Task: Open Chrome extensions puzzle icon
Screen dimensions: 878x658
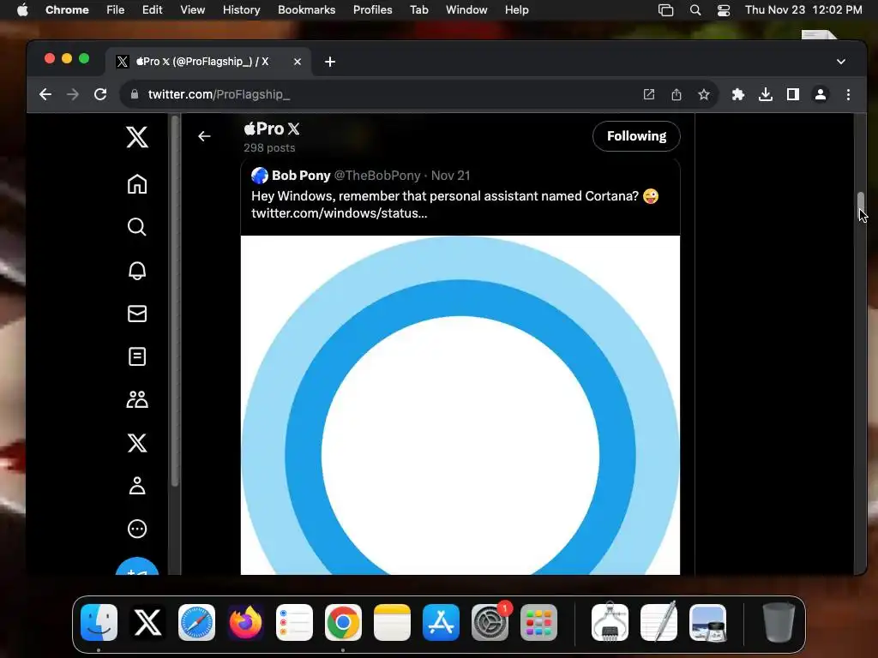Action: pyautogui.click(x=738, y=94)
